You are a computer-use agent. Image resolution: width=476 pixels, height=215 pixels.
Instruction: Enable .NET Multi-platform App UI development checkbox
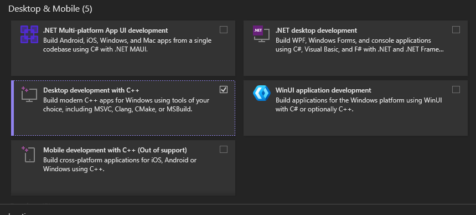pos(224,30)
